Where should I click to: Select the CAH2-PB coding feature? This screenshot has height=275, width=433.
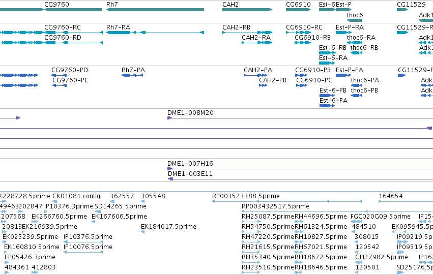[263, 85]
